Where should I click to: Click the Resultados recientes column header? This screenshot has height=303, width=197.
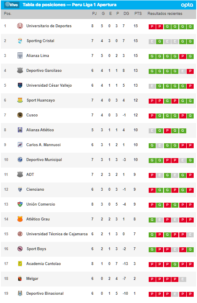(165, 14)
